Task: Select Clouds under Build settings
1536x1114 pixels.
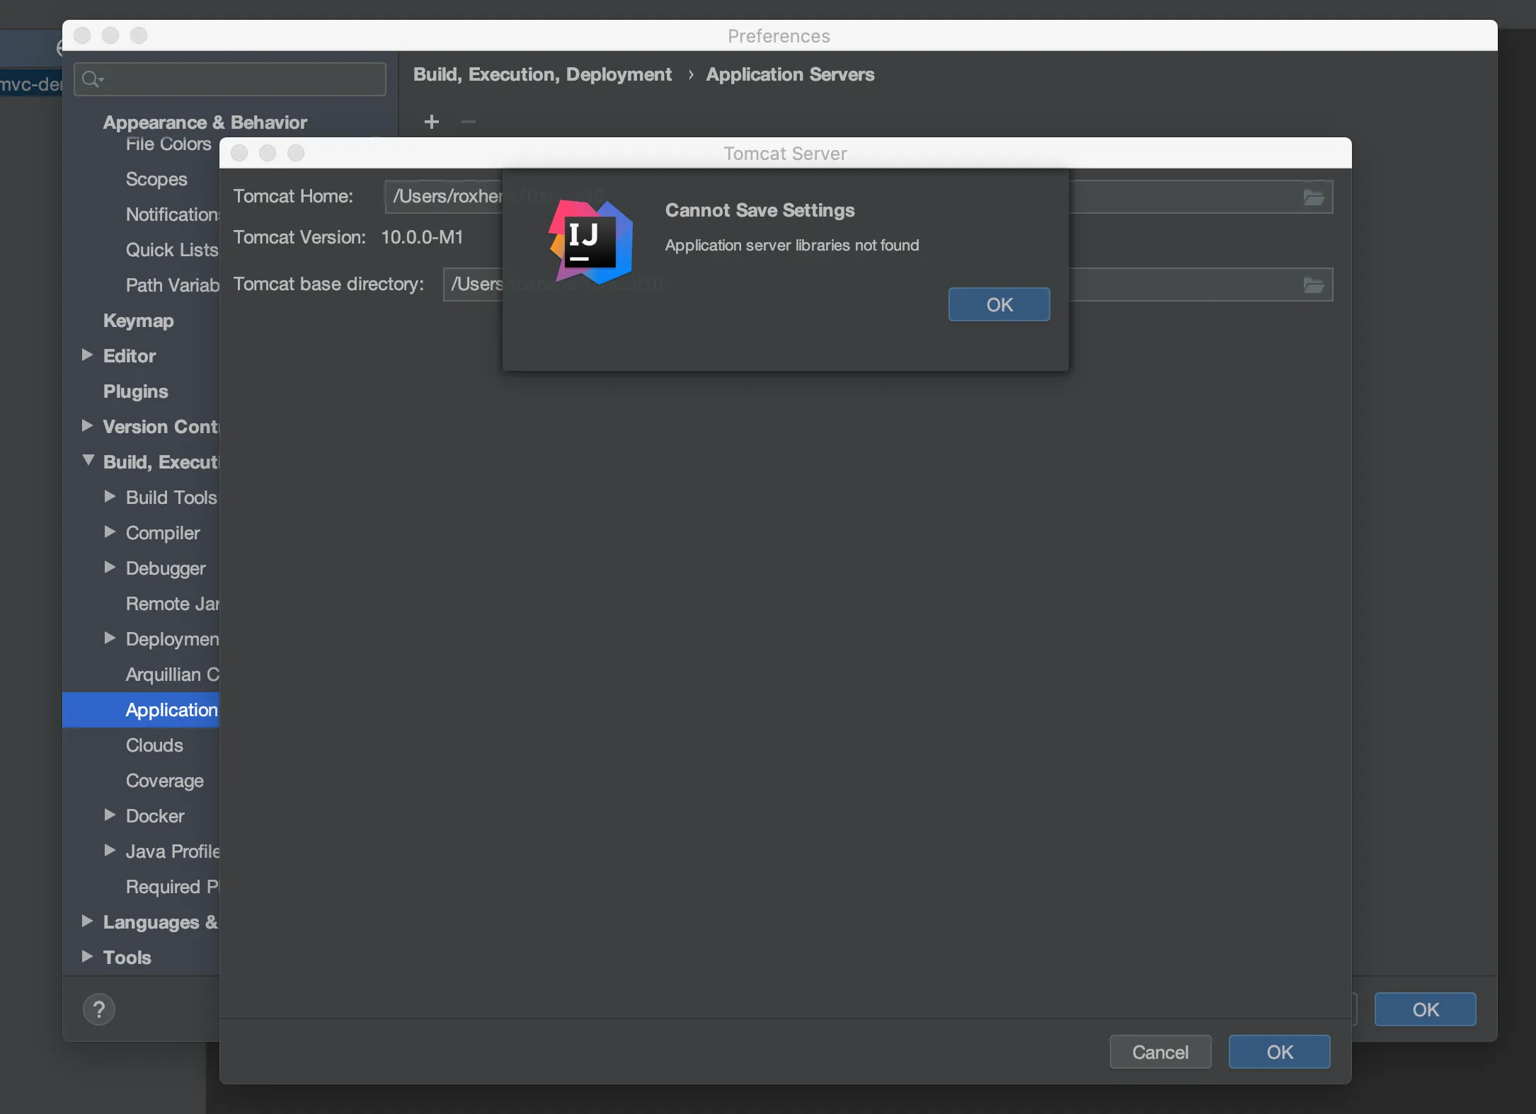Action: (x=154, y=745)
